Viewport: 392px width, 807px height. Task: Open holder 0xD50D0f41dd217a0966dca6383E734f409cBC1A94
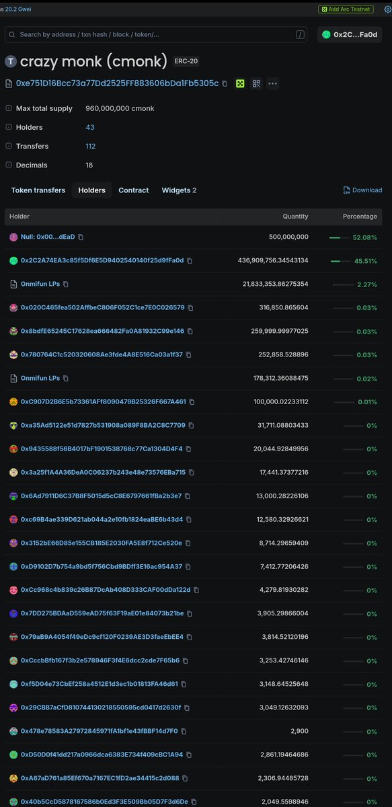tap(102, 755)
